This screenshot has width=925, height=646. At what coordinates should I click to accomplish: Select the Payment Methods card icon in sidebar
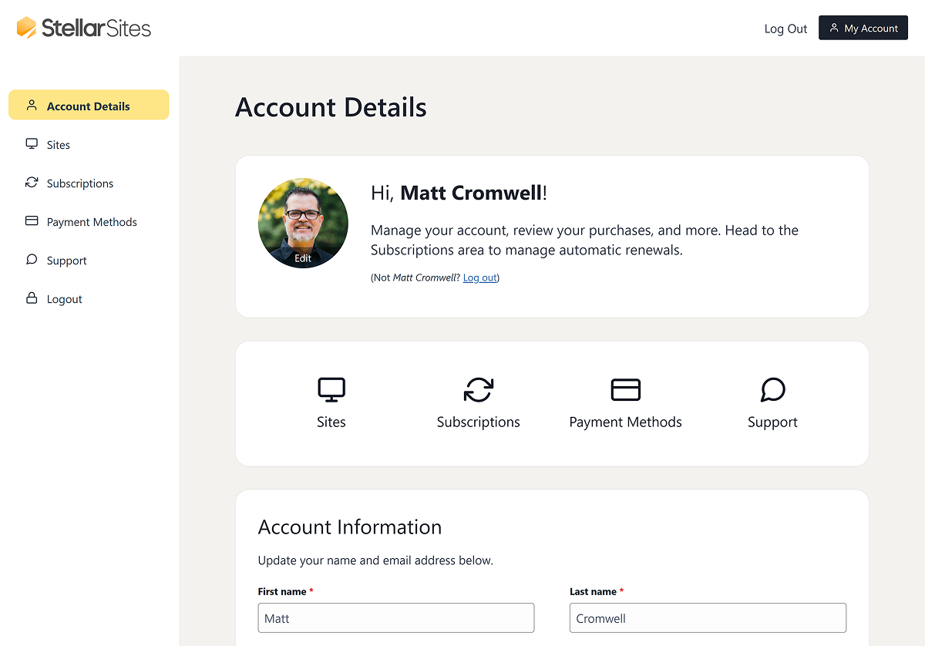click(x=31, y=221)
